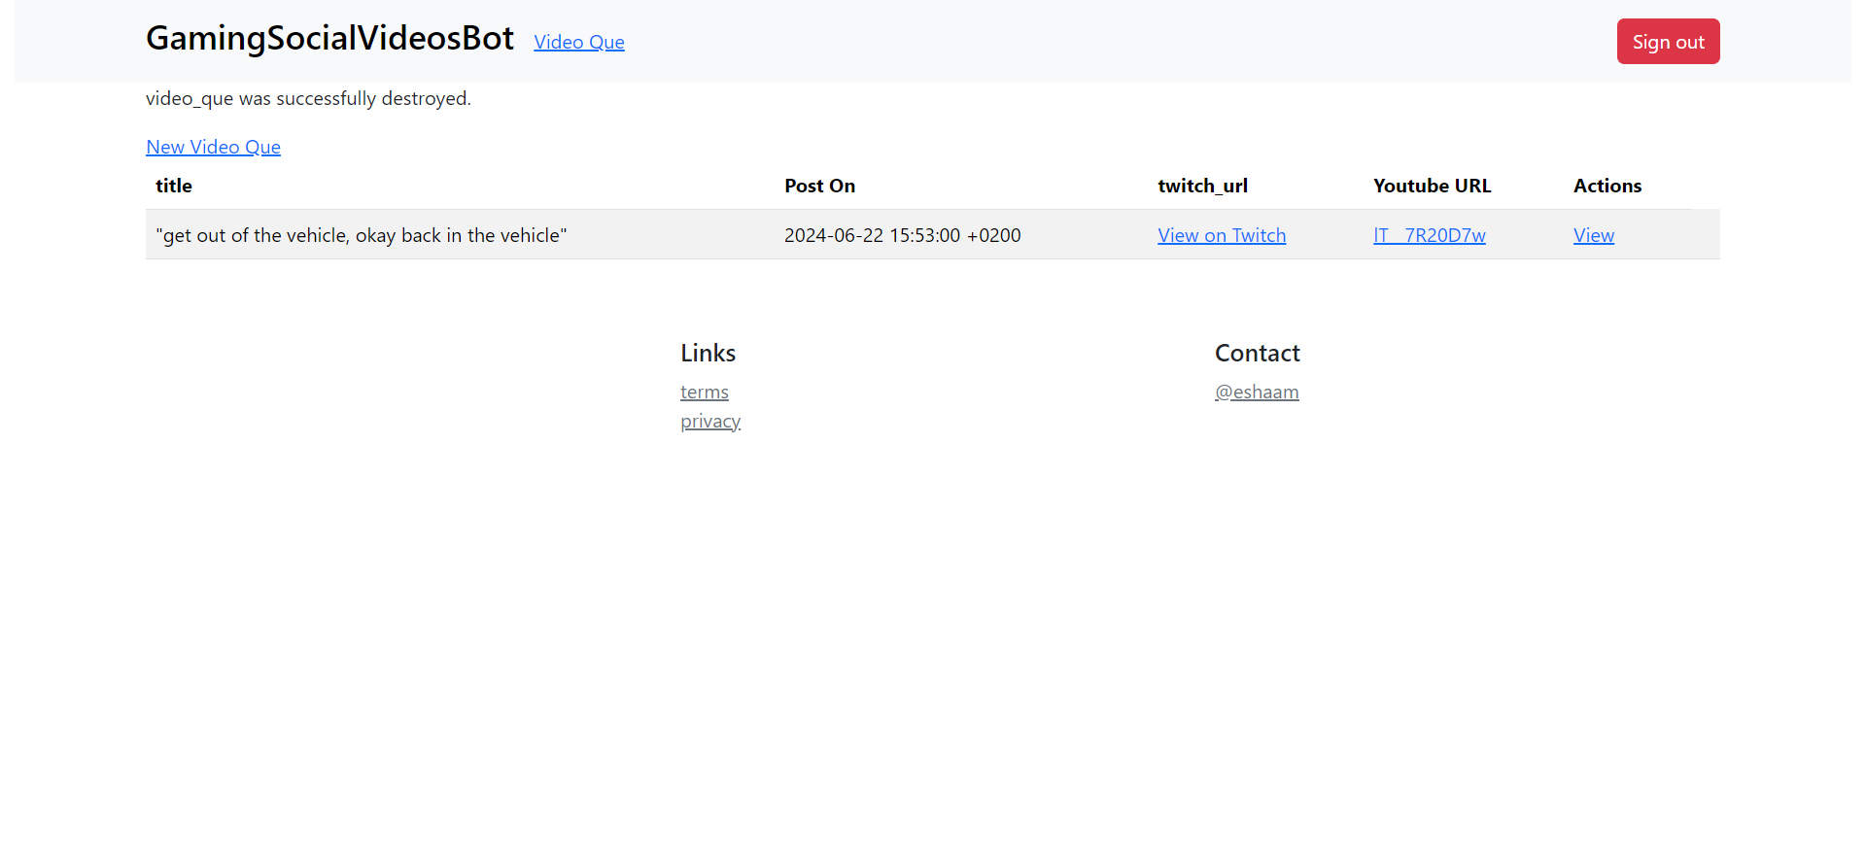Click View in the Actions column

1593,235
